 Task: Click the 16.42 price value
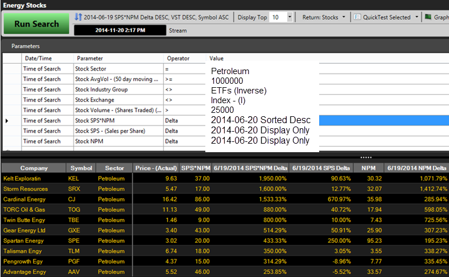[x=169, y=199]
